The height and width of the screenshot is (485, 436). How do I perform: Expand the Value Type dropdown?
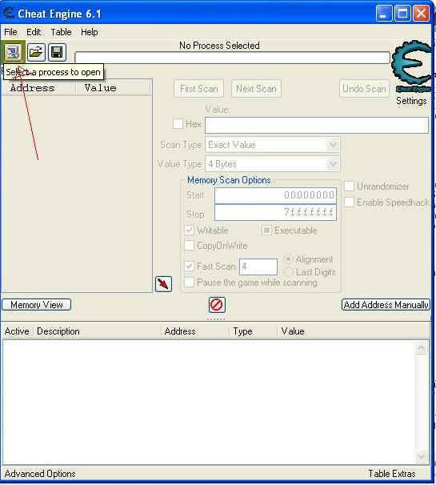point(333,164)
